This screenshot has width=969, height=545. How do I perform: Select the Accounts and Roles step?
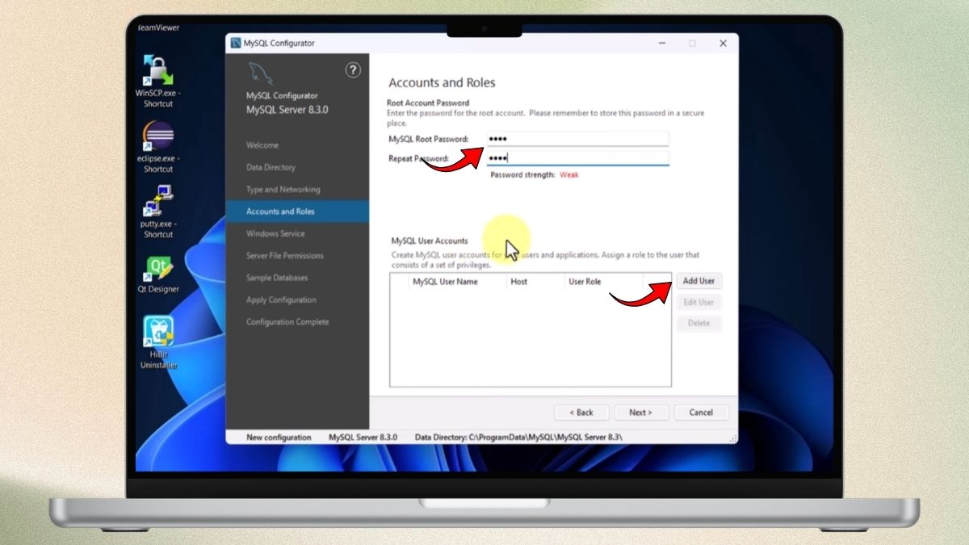[x=297, y=212]
